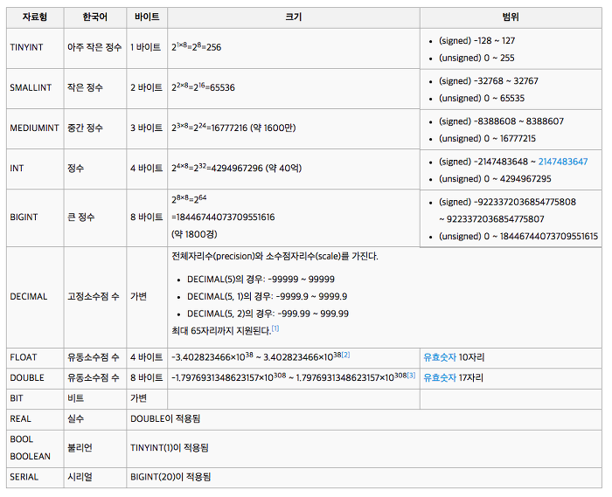Screen dimensions: 612x497
Task: Click the 큰 정수 cell
Action: tap(94, 217)
